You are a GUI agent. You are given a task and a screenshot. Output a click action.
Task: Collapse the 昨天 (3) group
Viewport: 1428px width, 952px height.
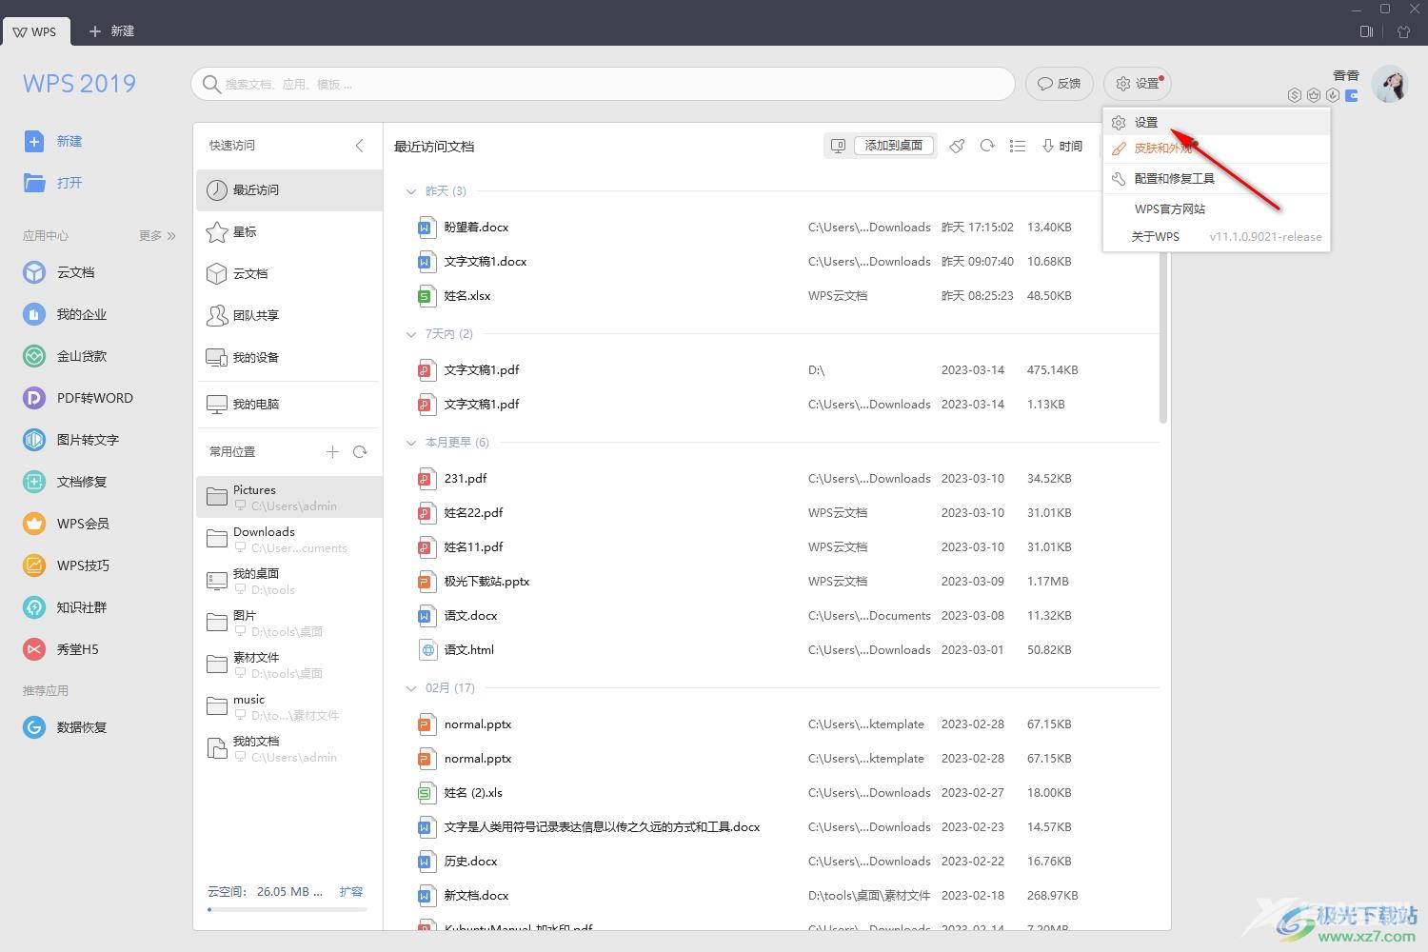[x=411, y=191]
